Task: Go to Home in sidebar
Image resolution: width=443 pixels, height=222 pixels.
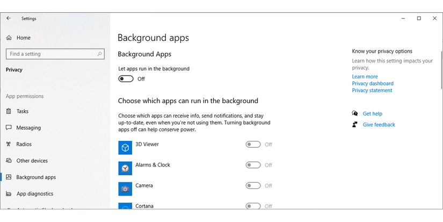Action: pos(24,38)
